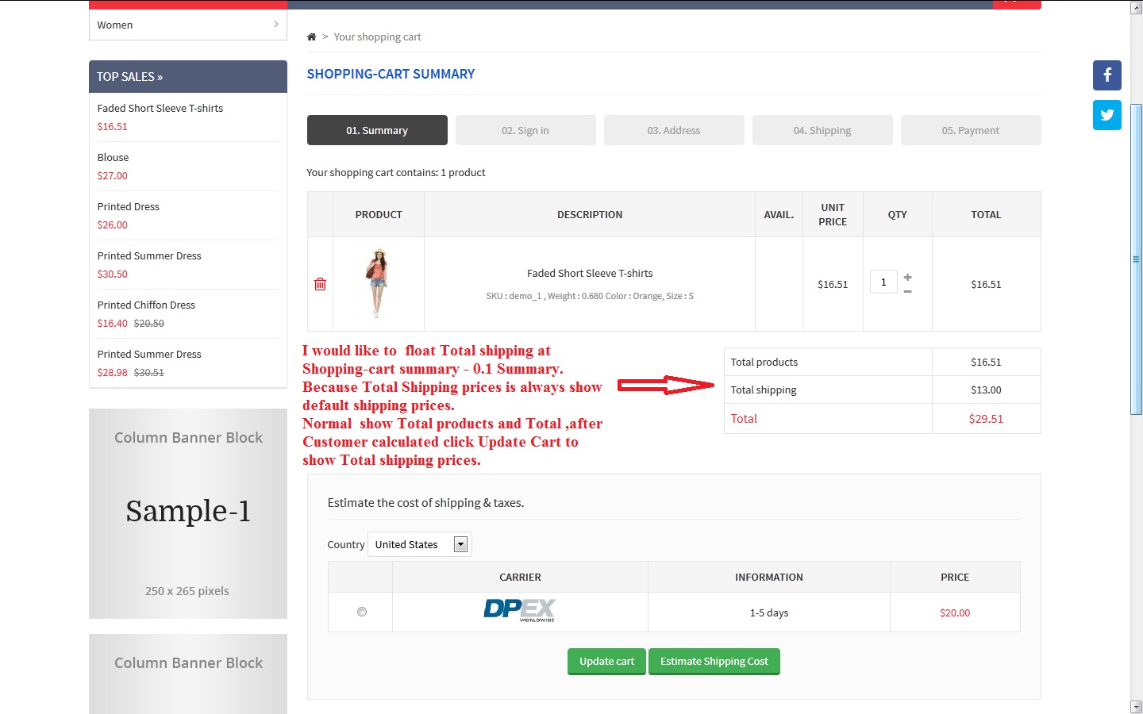Open the Twitter share icon
This screenshot has height=714, width=1143.
[1106, 115]
